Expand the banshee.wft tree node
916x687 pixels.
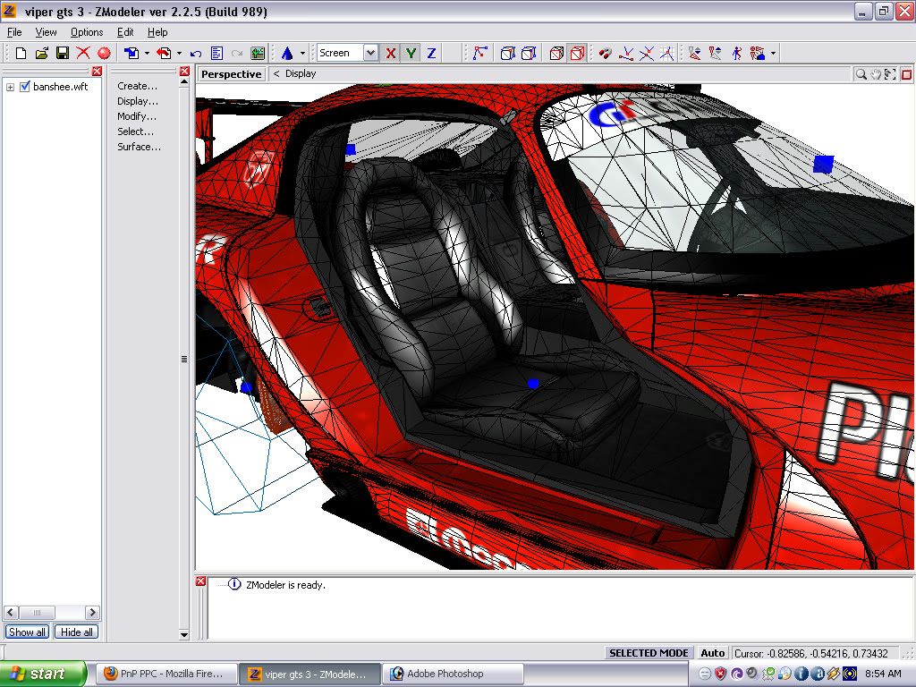pyautogui.click(x=10, y=87)
